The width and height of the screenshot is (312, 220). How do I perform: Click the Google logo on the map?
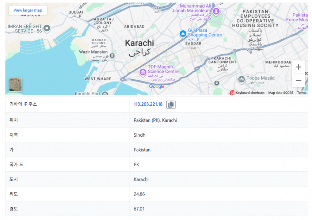[x=157, y=87]
